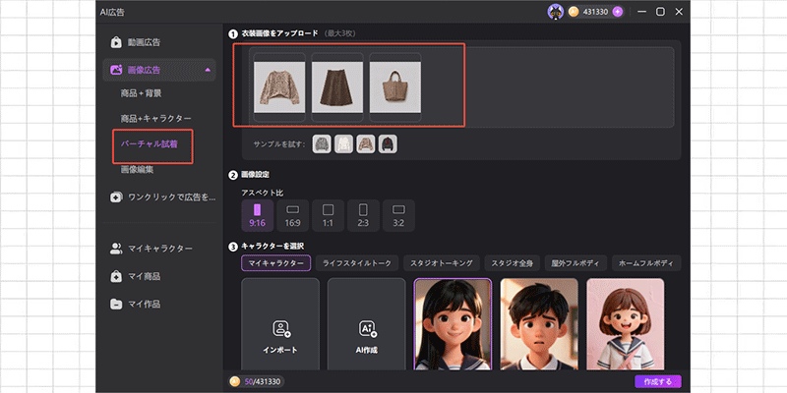Click the マイ作品 folder icon
The width and height of the screenshot is (787, 393).
click(116, 304)
